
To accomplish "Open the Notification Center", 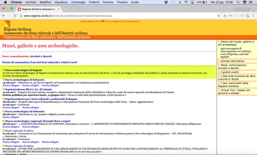I will 251,2.
